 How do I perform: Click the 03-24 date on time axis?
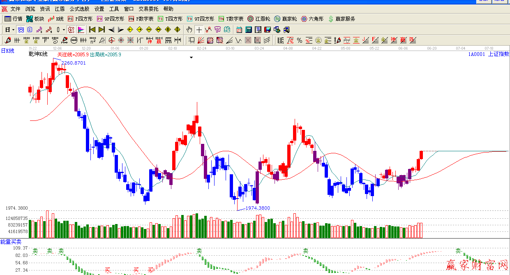[x=259, y=49]
